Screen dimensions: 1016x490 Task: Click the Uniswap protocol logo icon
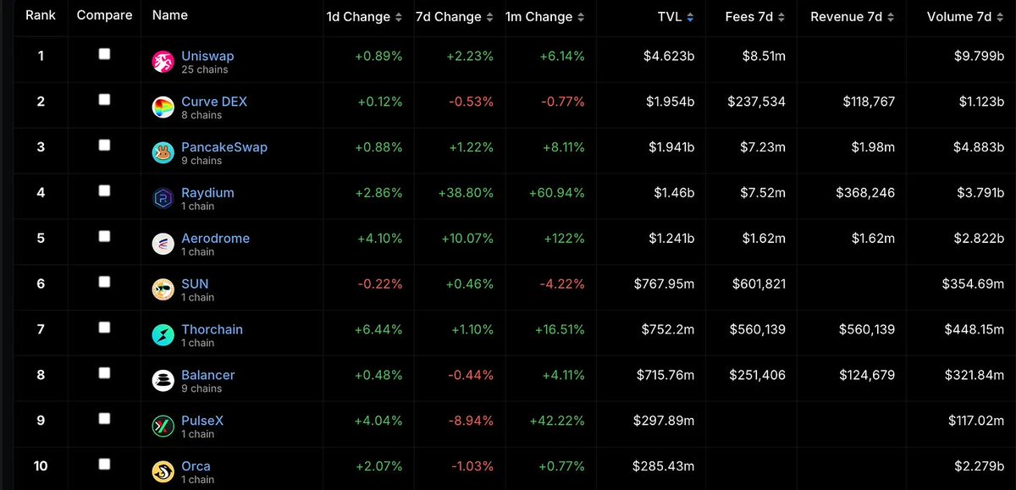(163, 62)
